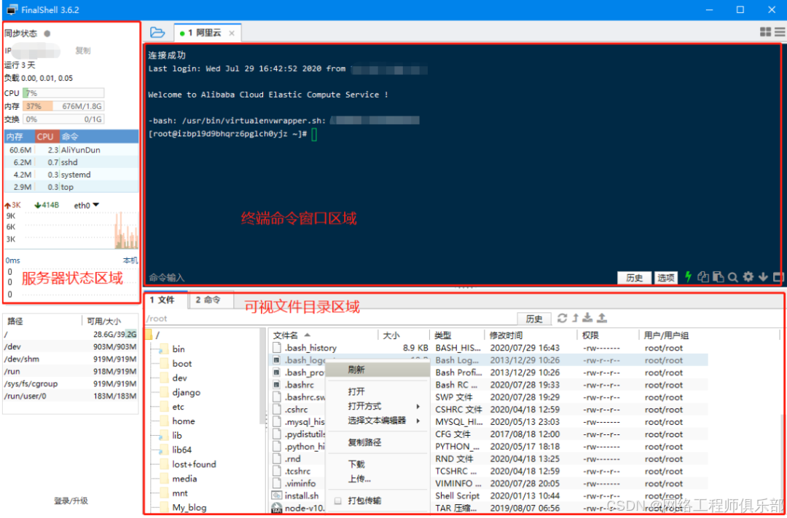Screen dimensions: 787x518
Task: Click the lib64 symlink folder icon
Action: (x=164, y=450)
